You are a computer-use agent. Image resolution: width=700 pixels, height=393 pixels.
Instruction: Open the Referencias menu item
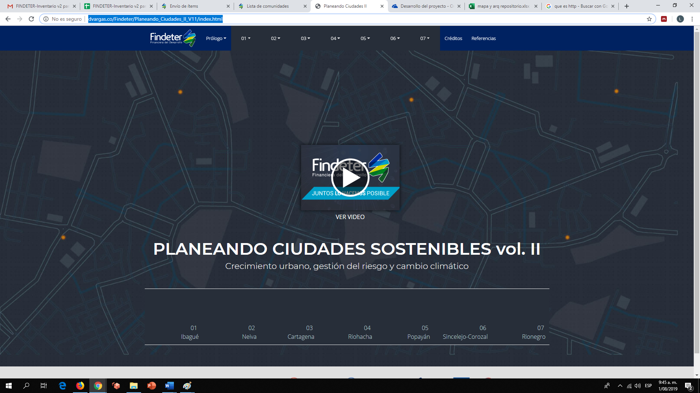(483, 38)
